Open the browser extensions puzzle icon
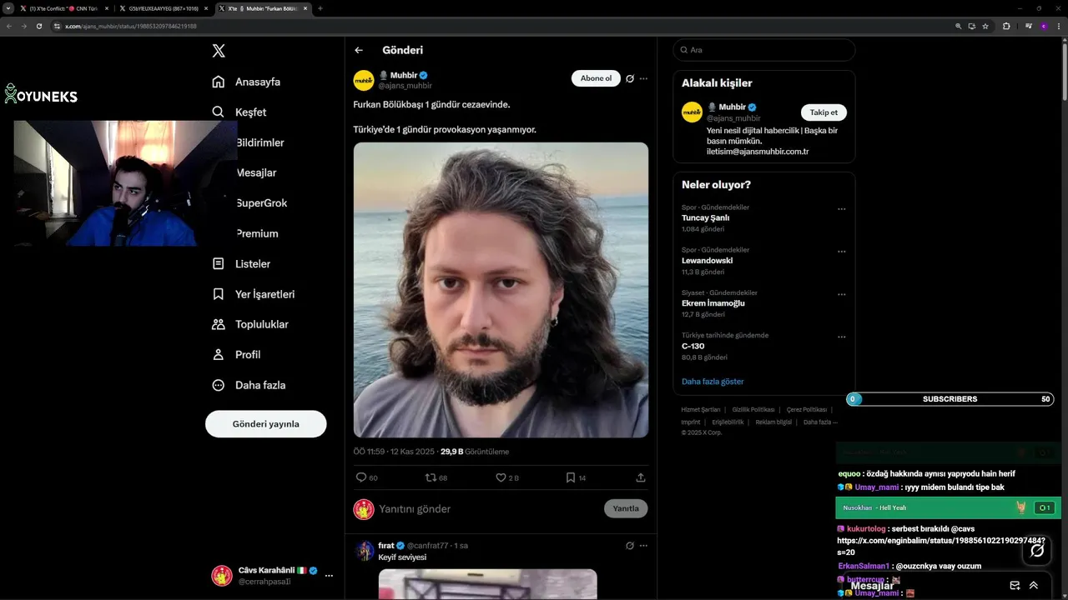 click(x=1006, y=26)
